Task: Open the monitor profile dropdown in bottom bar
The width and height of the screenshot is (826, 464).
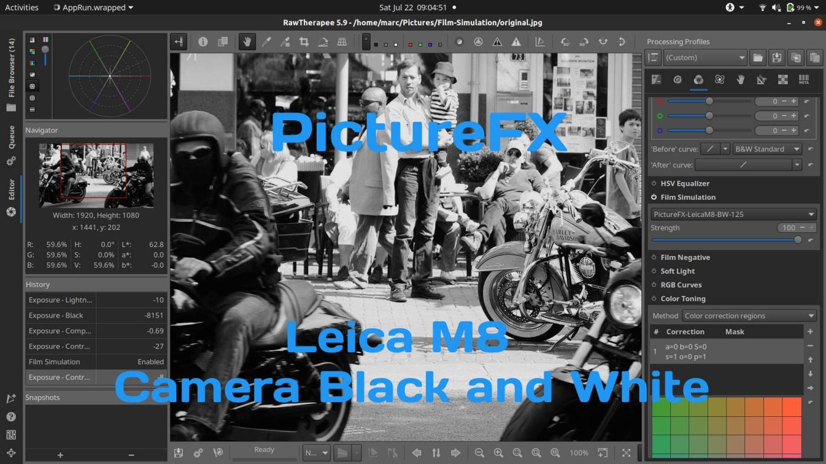Action: [x=317, y=453]
